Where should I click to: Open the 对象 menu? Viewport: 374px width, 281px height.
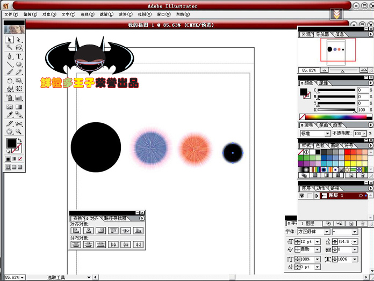[x=49, y=14]
